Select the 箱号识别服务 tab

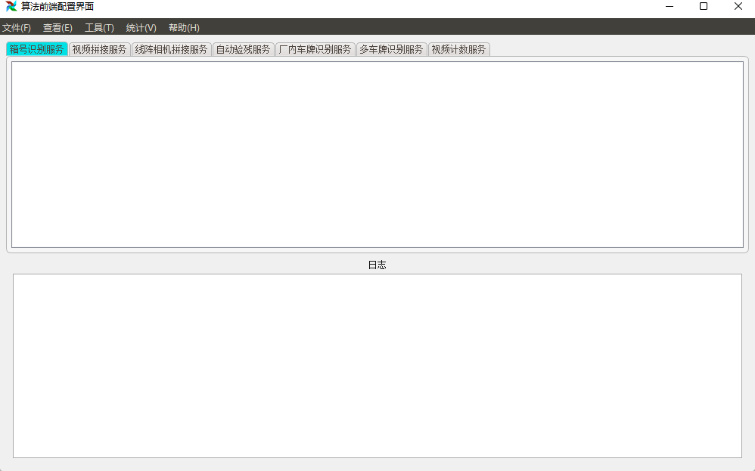pyautogui.click(x=36, y=49)
